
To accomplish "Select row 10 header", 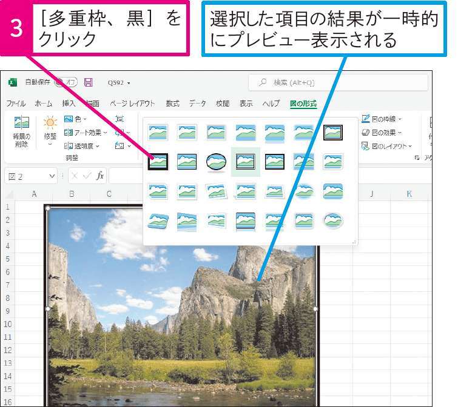I will click(x=7, y=324).
